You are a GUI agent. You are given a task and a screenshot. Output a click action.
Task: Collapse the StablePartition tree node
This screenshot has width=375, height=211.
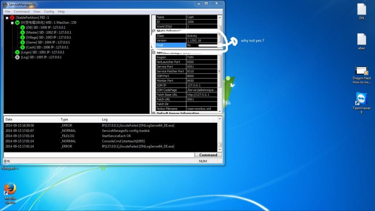coord(7,18)
